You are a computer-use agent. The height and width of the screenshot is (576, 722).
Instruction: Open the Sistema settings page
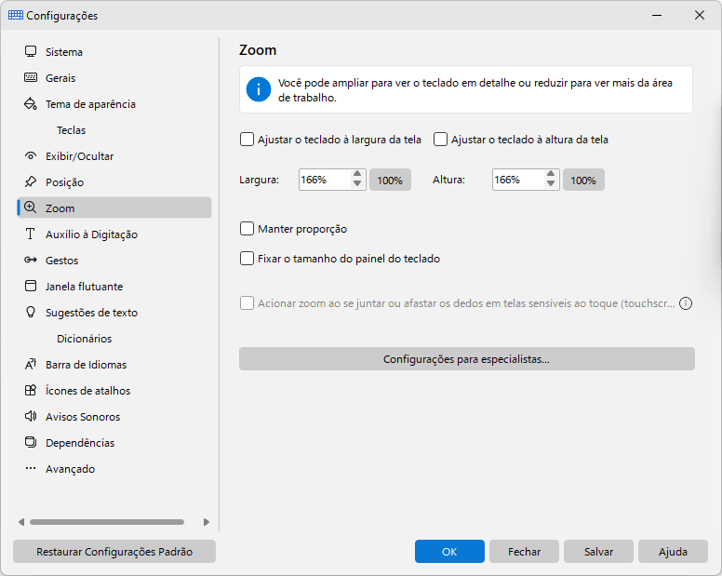[114, 51]
